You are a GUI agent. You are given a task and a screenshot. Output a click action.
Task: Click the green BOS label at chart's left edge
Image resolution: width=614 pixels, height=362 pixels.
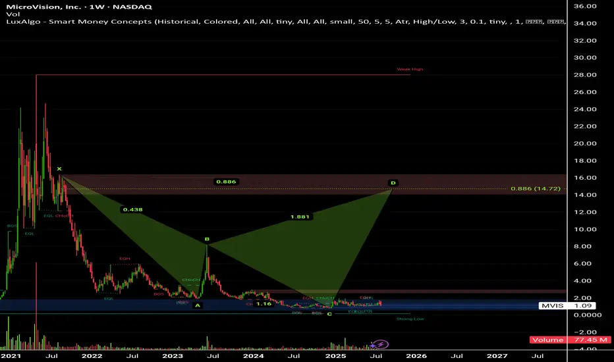click(x=12, y=226)
